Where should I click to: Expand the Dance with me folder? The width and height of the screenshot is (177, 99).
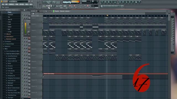coord(12,61)
